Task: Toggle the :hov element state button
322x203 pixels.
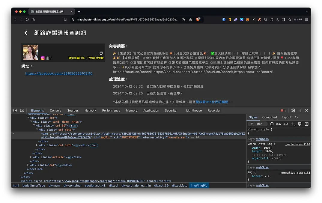Action: coord(279,124)
